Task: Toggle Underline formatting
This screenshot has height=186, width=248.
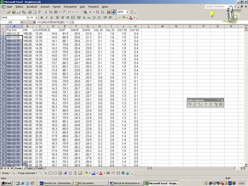Action: [x=51, y=18]
